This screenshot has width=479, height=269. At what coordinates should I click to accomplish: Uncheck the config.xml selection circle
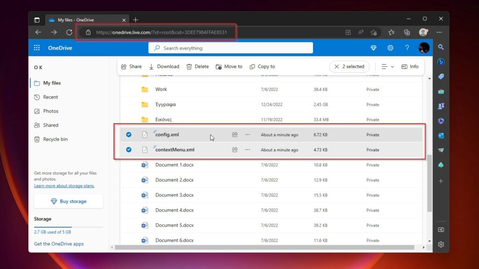click(x=129, y=134)
